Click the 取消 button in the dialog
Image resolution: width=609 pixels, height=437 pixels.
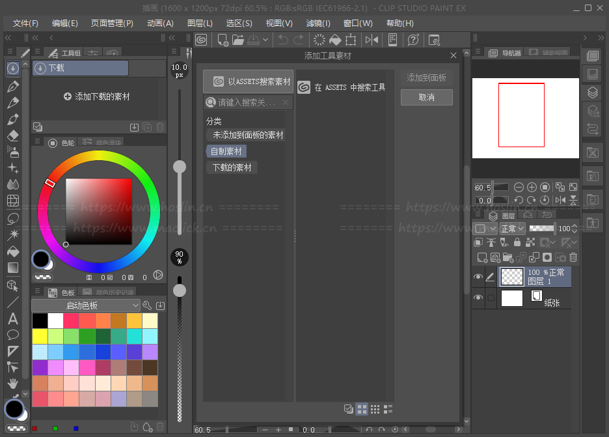pos(426,97)
